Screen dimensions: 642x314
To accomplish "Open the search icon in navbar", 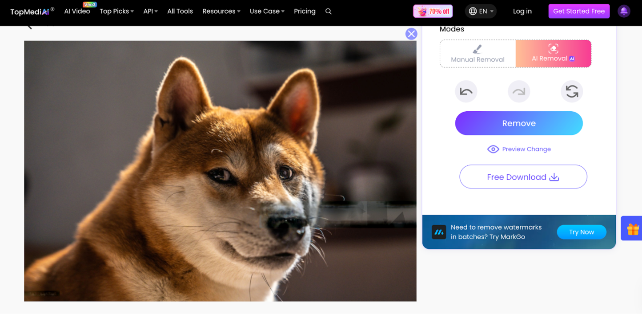I will (x=329, y=12).
